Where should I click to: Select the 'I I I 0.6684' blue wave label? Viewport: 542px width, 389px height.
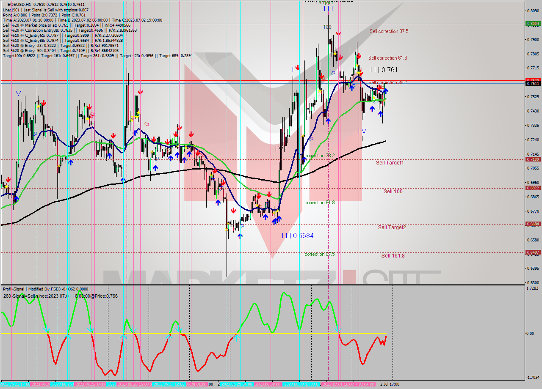point(298,236)
